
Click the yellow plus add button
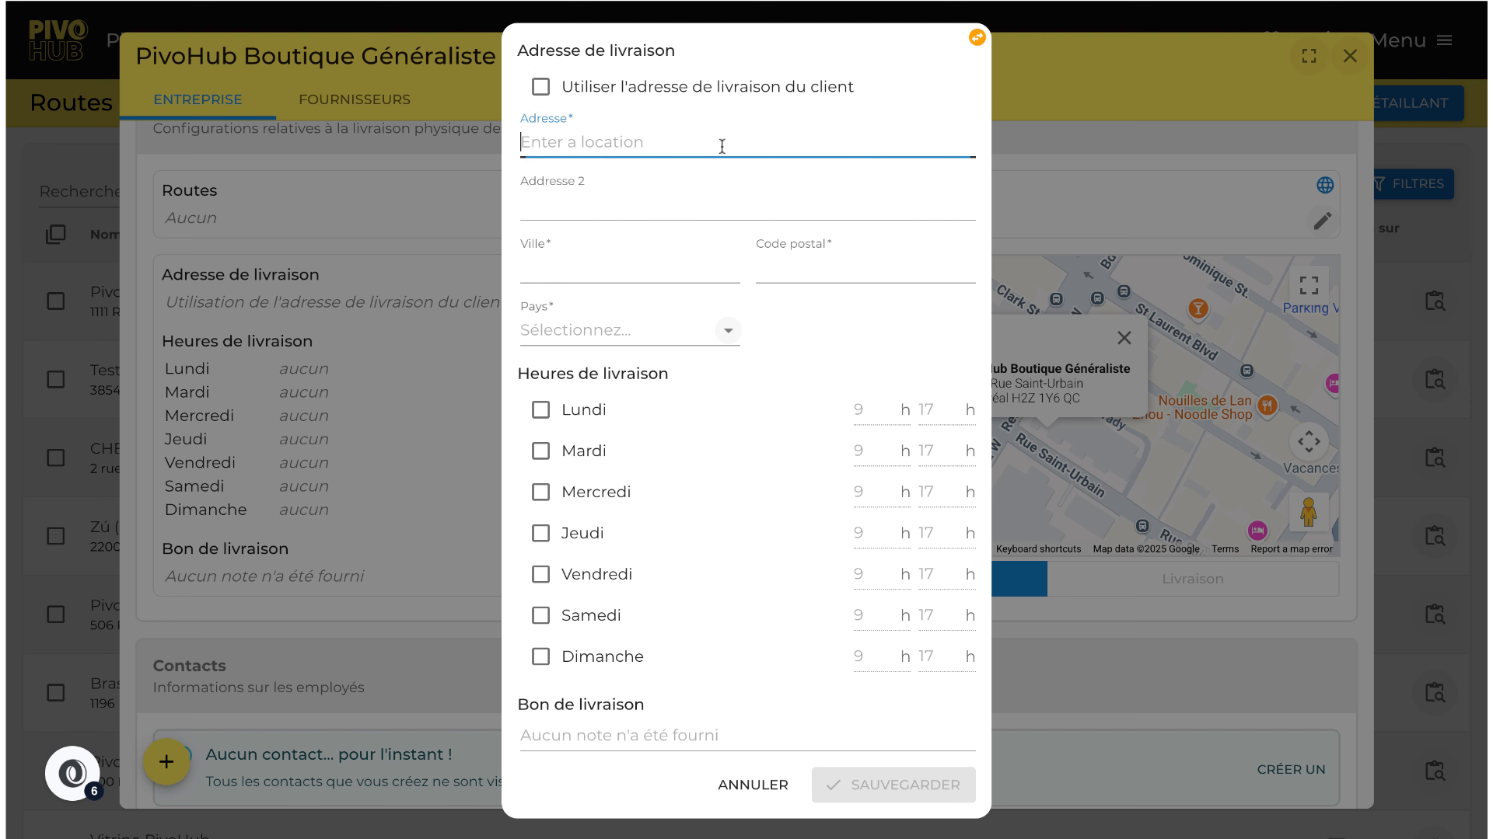166,762
